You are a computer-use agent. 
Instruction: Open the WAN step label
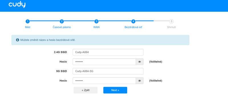[96, 27]
